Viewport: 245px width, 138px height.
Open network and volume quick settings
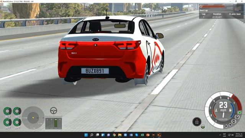point(230,135)
